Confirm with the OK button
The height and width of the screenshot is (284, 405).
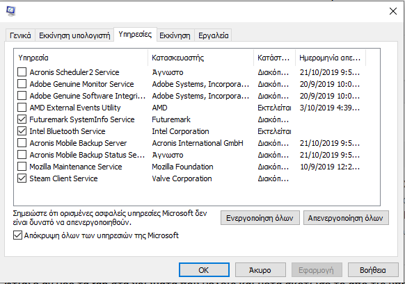click(x=204, y=270)
